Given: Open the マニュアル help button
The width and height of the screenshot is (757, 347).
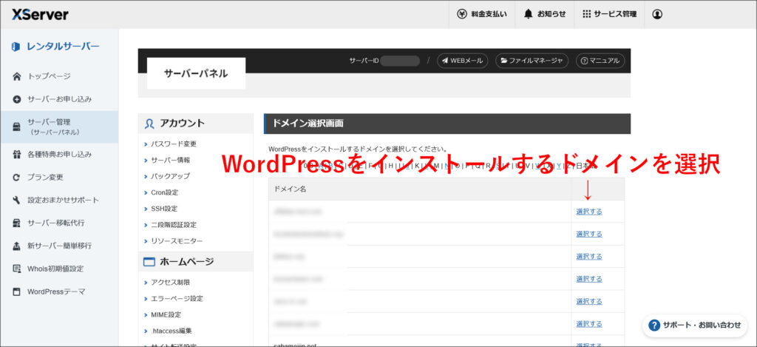Looking at the screenshot, I should 600,61.
